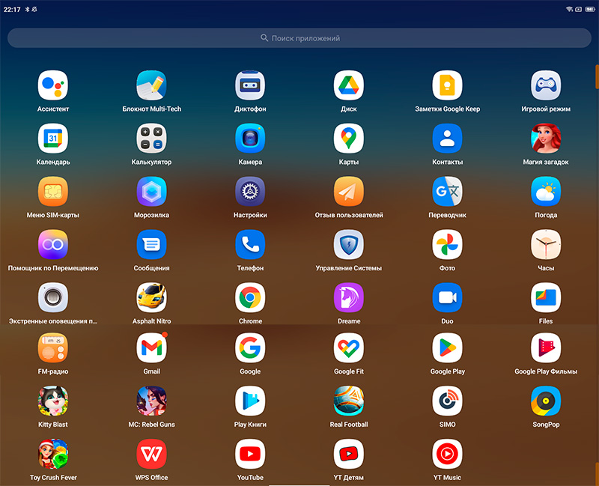Open the Калькулятор app
The width and height of the screenshot is (599, 486).
pos(151,139)
